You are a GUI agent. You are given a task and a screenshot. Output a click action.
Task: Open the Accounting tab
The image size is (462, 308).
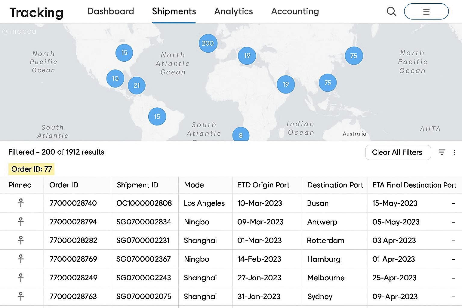coord(295,11)
